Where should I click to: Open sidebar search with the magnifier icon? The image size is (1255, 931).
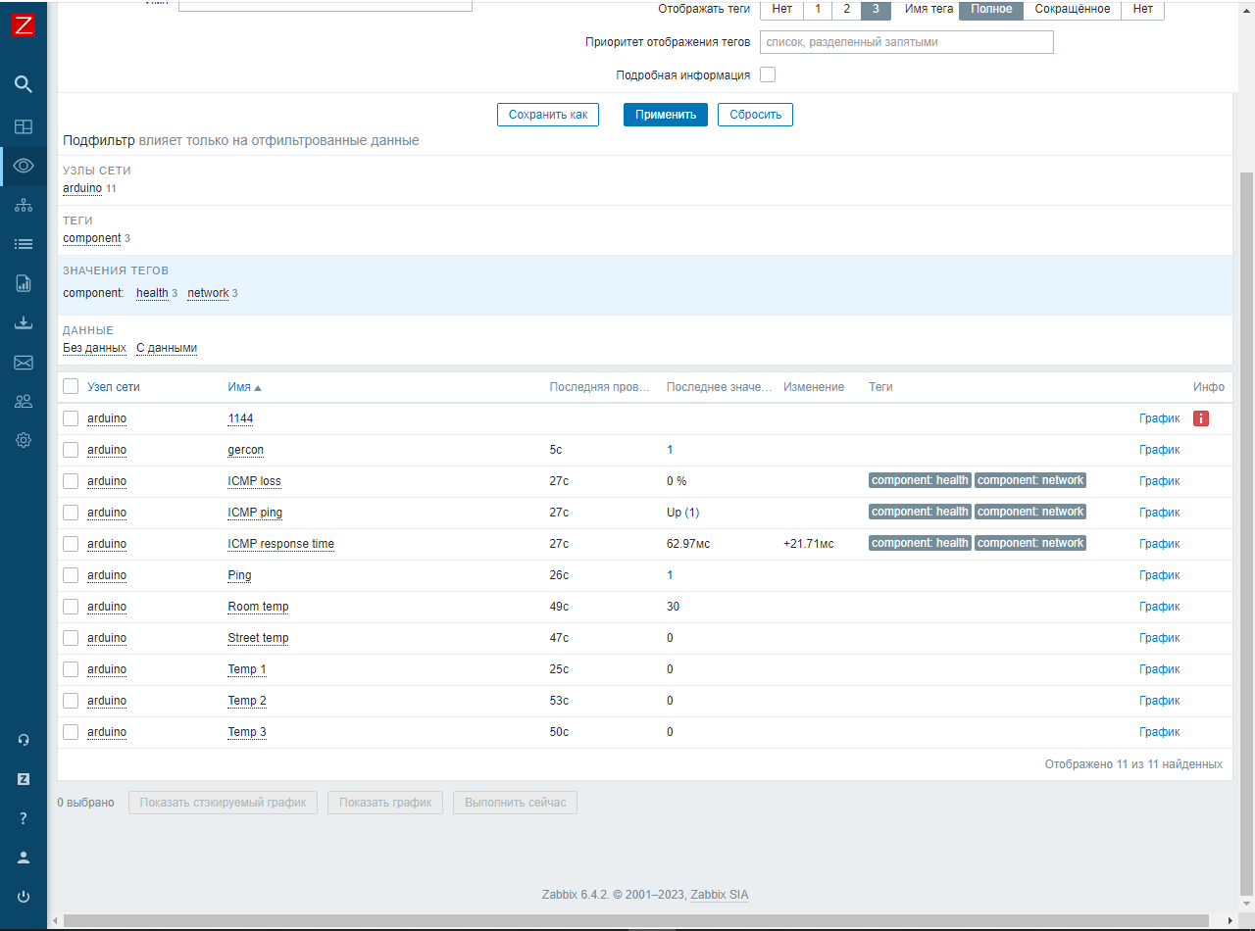click(24, 84)
